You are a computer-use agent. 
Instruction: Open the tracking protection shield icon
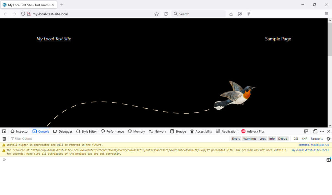point(23,14)
